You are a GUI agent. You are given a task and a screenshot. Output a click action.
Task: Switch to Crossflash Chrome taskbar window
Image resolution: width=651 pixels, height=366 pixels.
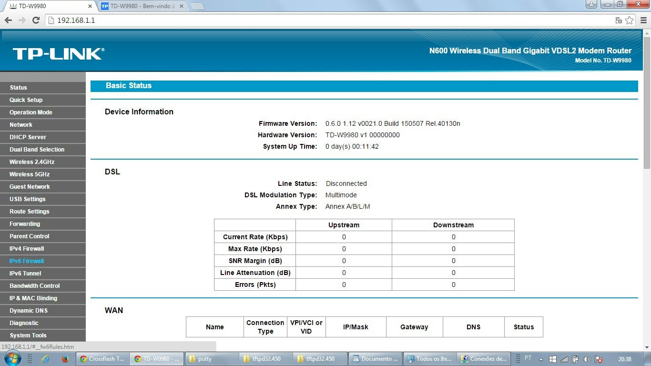point(103,359)
